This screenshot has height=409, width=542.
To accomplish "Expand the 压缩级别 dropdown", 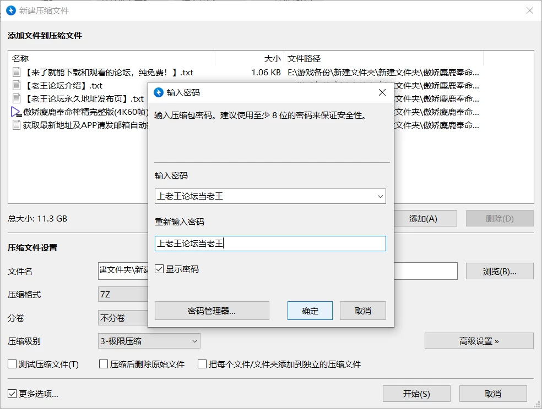I will pos(194,341).
